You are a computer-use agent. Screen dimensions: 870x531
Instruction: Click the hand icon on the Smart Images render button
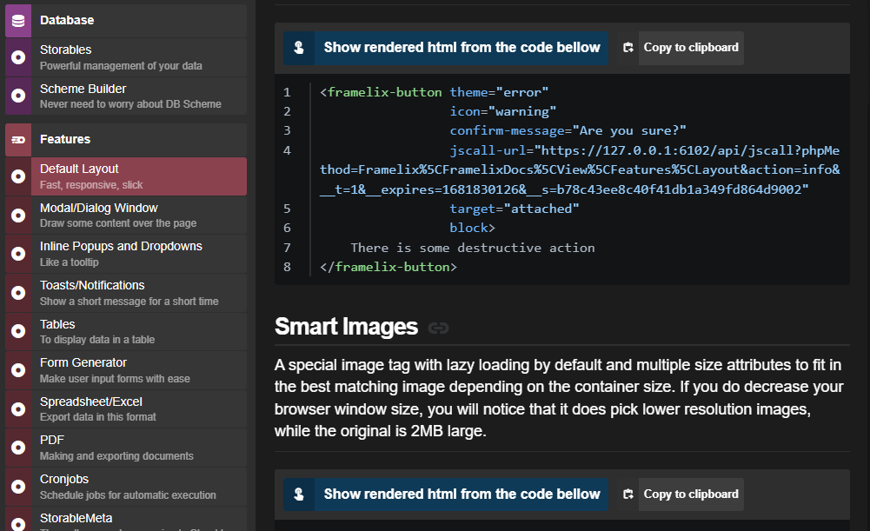pyautogui.click(x=299, y=494)
